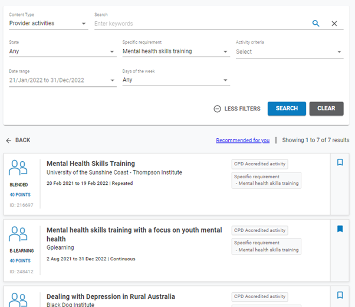Click the E-LEARNING label
Image resolution: width=355 pixels, height=307 pixels.
pos(21,251)
